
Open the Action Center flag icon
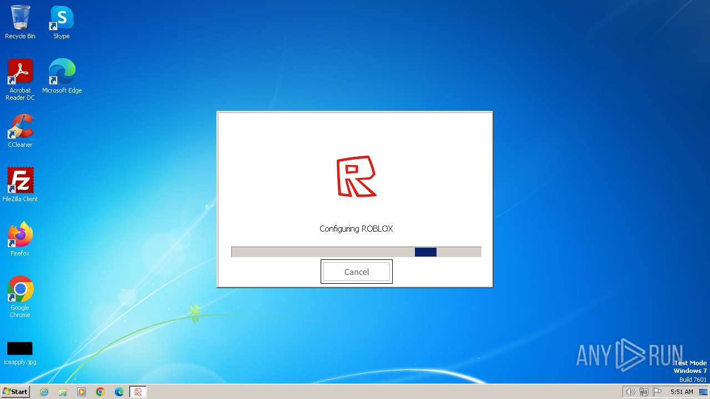(658, 392)
